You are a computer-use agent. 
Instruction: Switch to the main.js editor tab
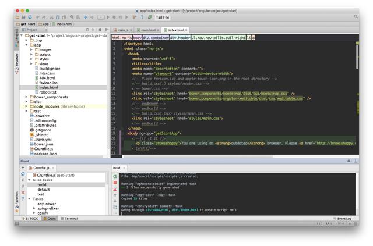122,30
